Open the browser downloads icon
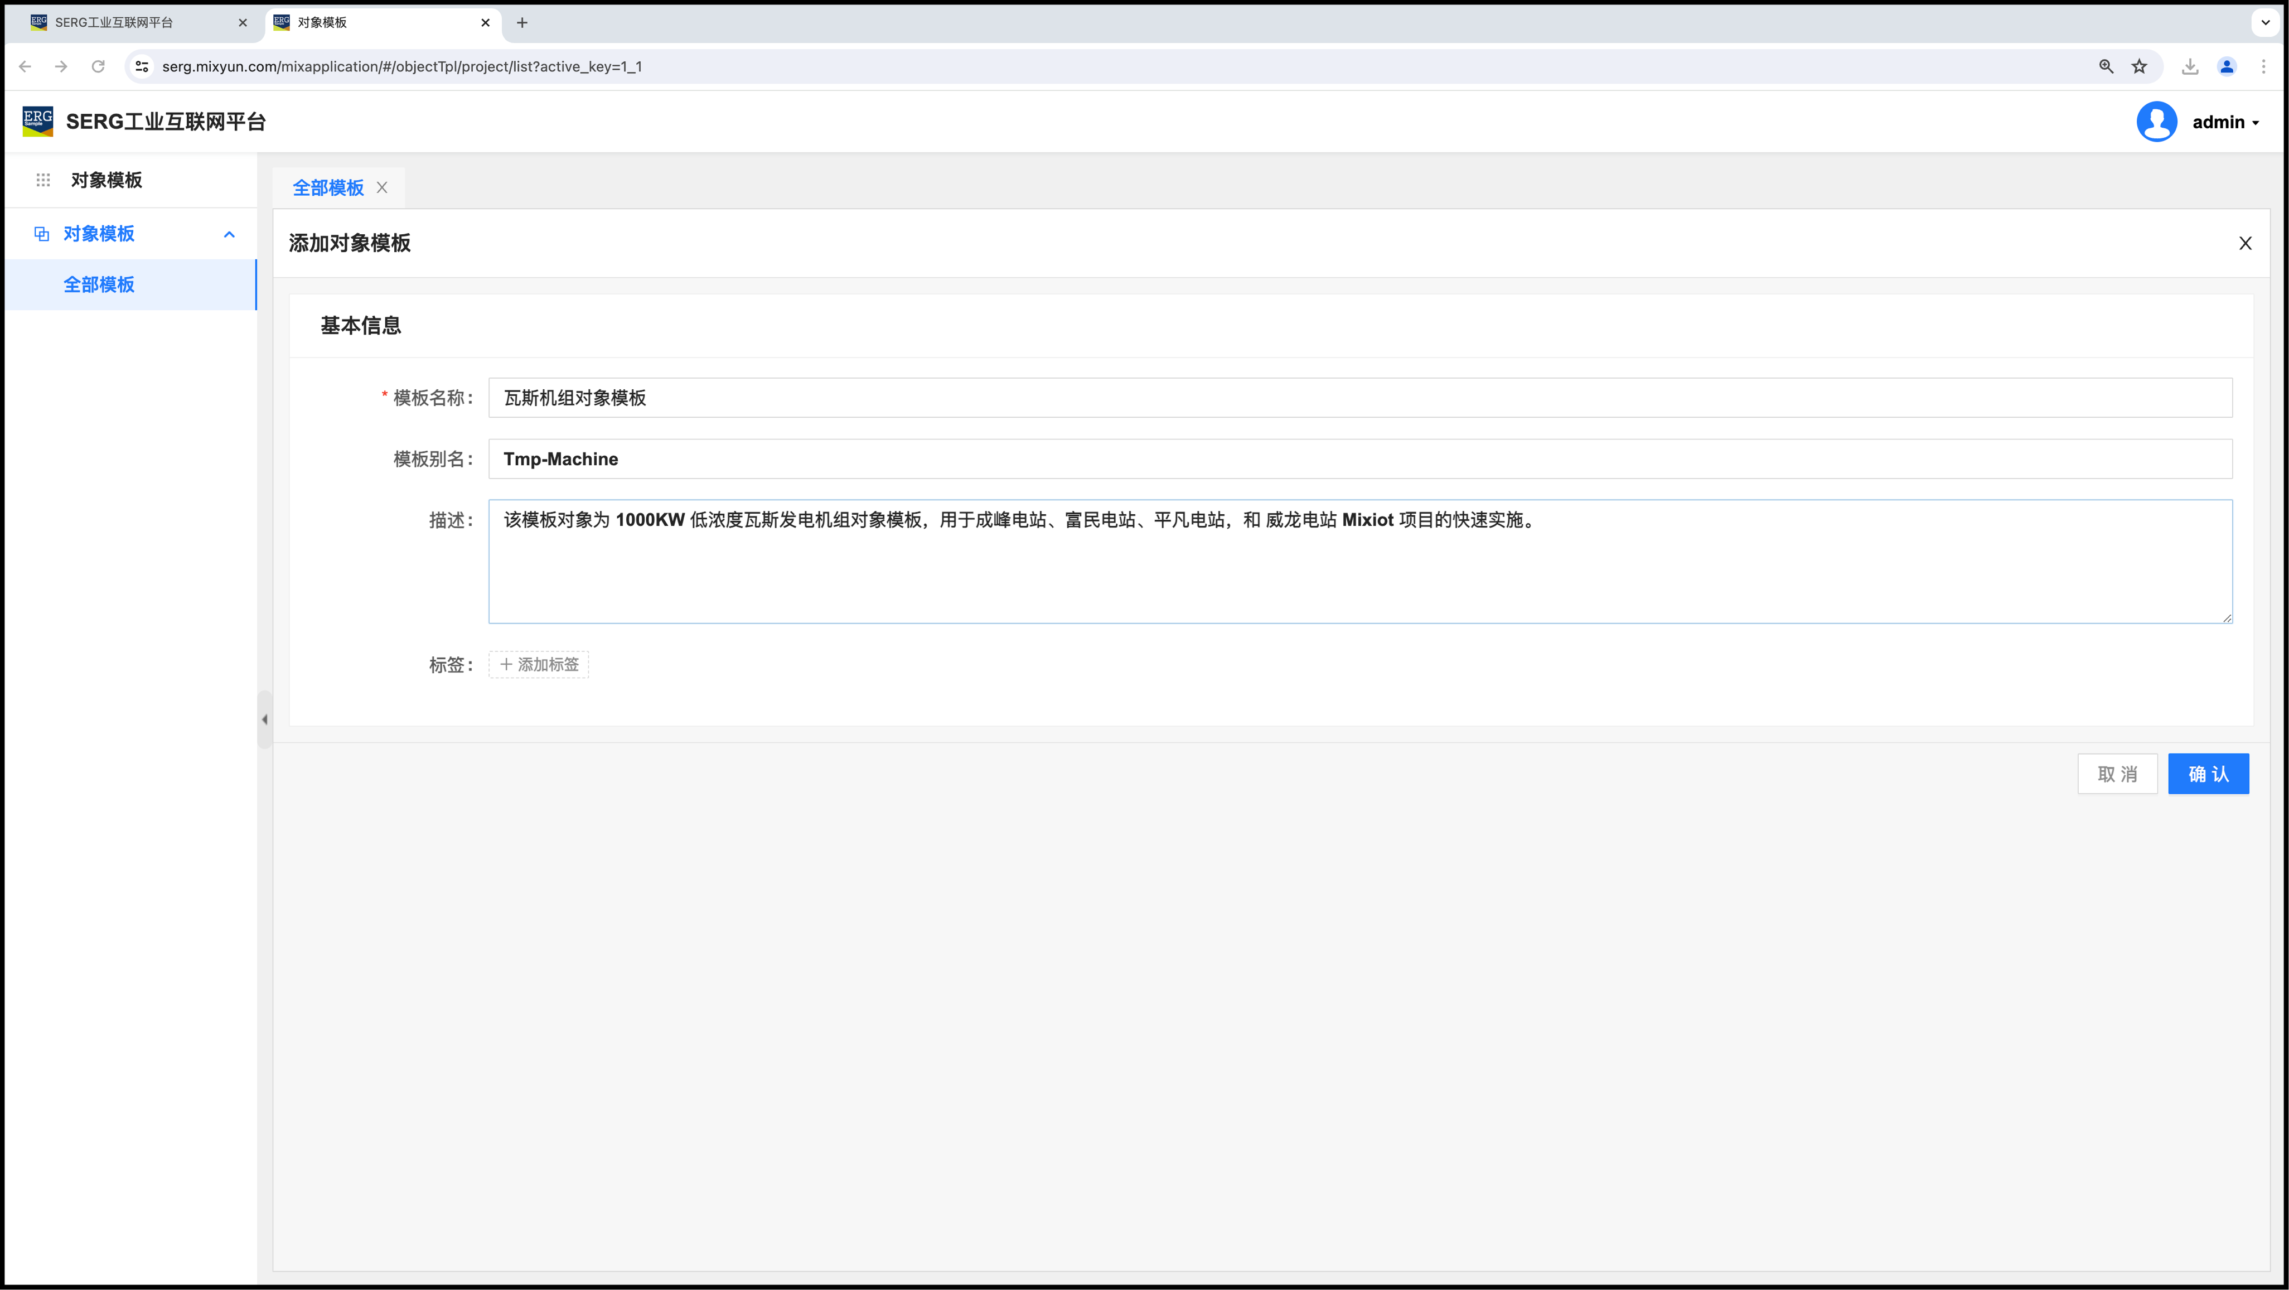Image resolution: width=2289 pixels, height=1290 pixels. click(2190, 67)
